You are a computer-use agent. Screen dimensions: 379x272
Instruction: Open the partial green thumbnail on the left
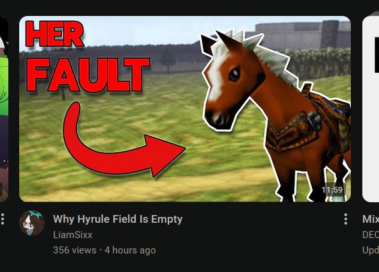click(4, 109)
